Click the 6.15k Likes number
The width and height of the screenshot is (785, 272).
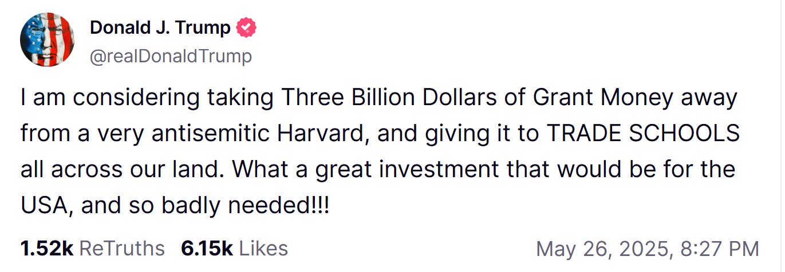207,249
